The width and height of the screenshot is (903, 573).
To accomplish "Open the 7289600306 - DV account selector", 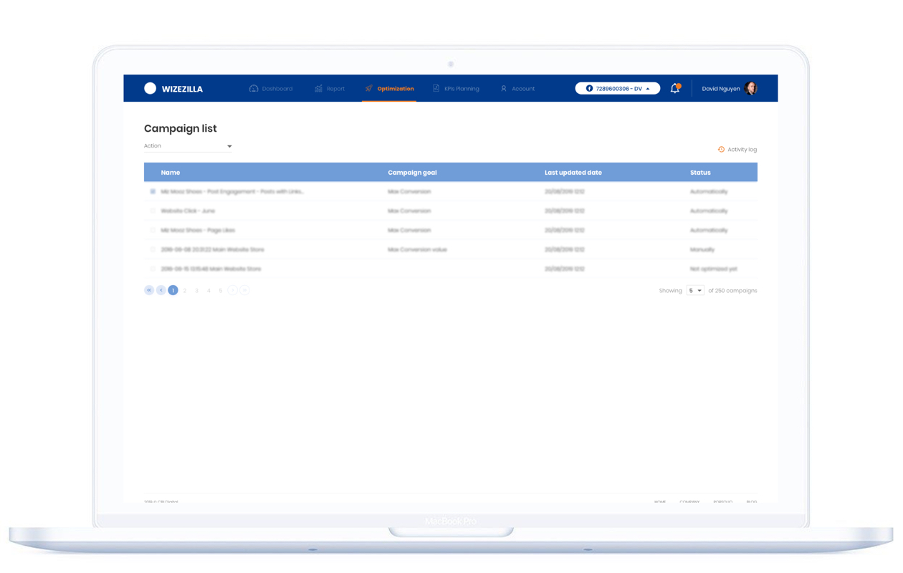I will coord(618,89).
